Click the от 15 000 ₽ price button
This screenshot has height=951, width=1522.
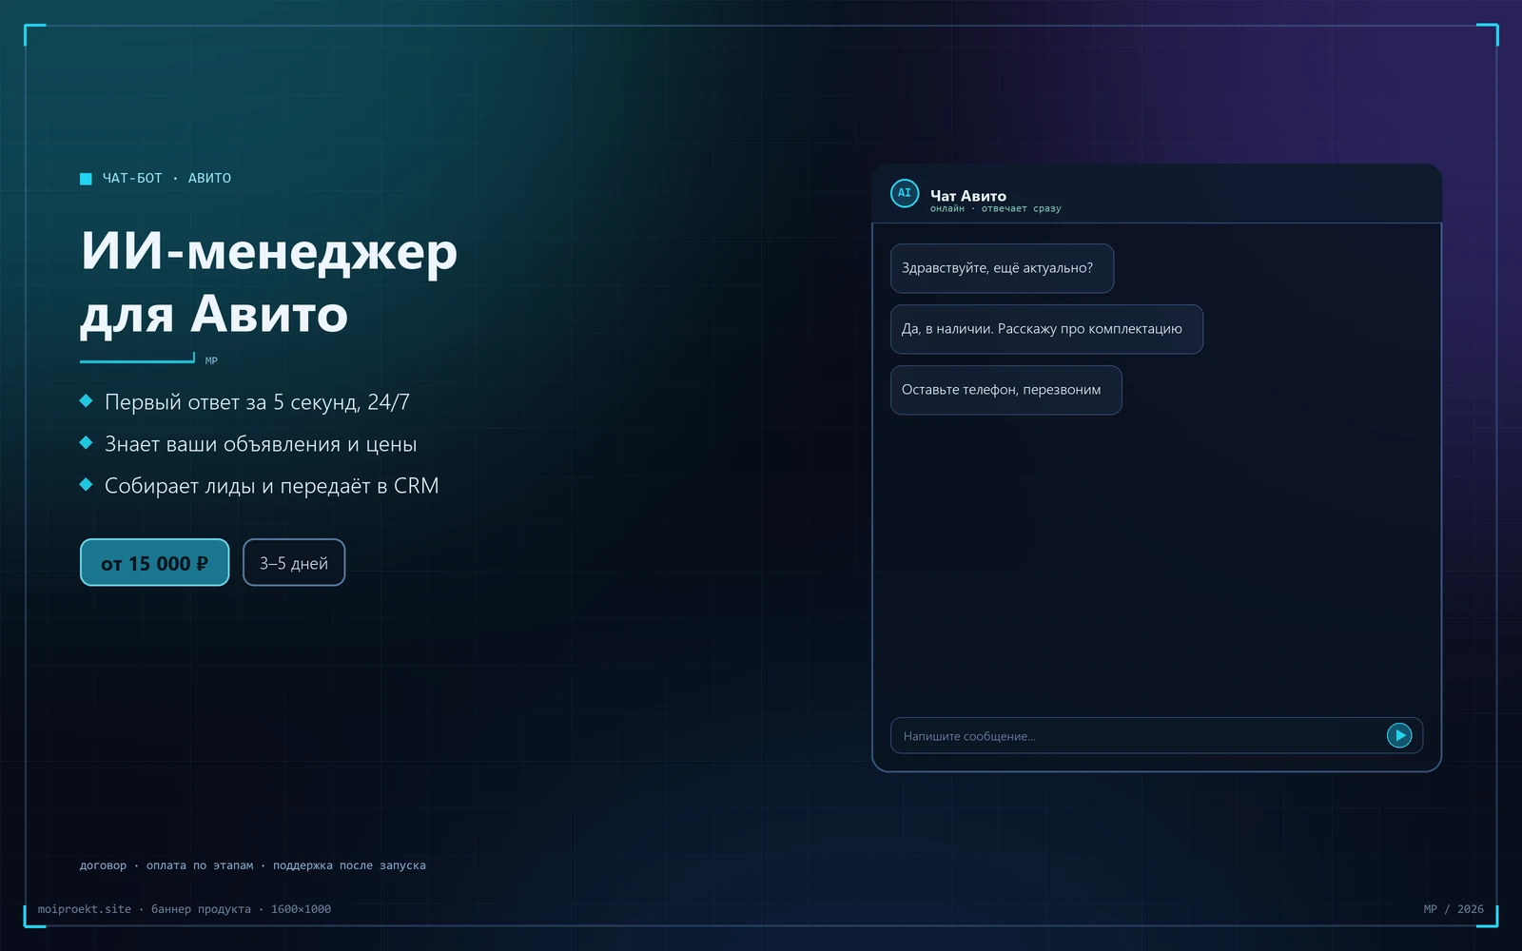tap(155, 563)
